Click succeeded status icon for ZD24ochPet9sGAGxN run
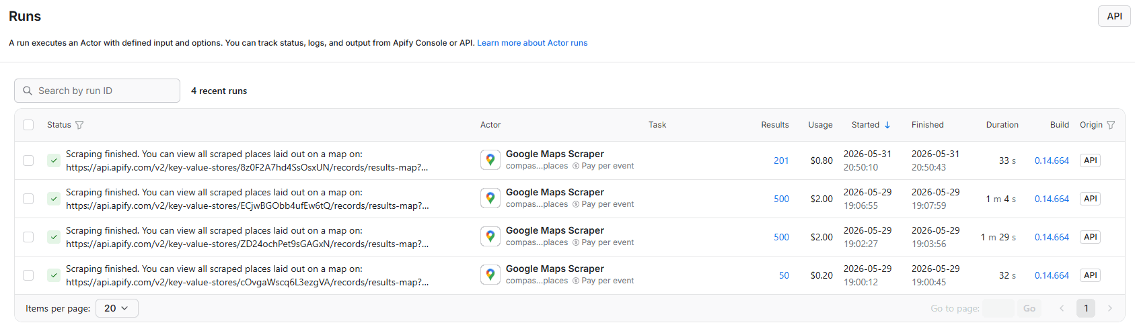 pos(54,237)
